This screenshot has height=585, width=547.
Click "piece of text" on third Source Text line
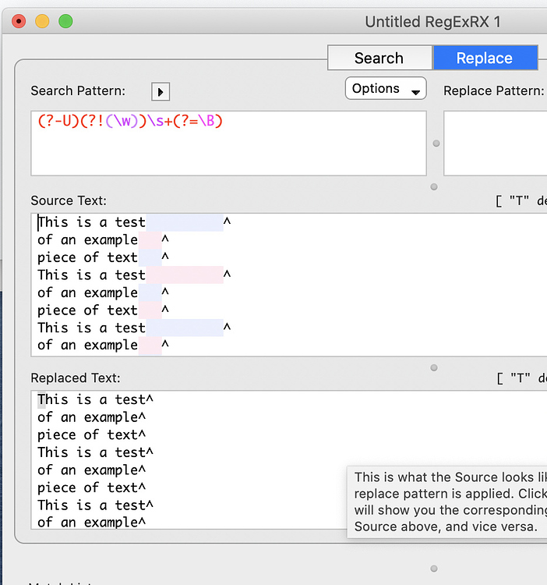tap(87, 257)
